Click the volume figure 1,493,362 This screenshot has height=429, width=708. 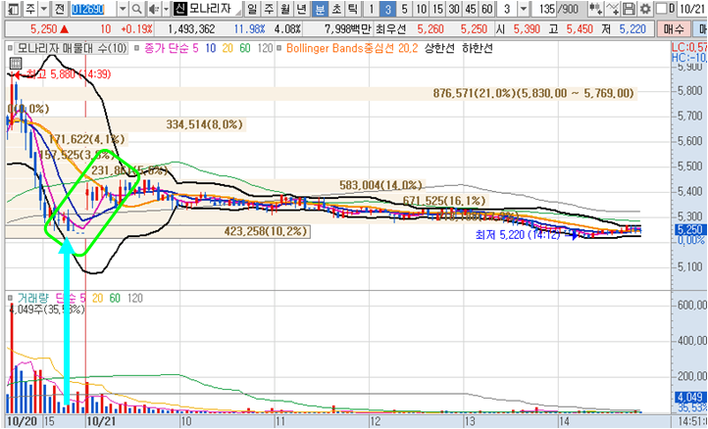pos(191,29)
